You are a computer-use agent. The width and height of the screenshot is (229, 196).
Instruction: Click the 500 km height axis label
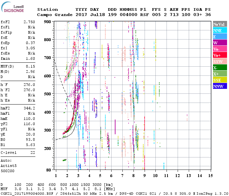(47, 94)
